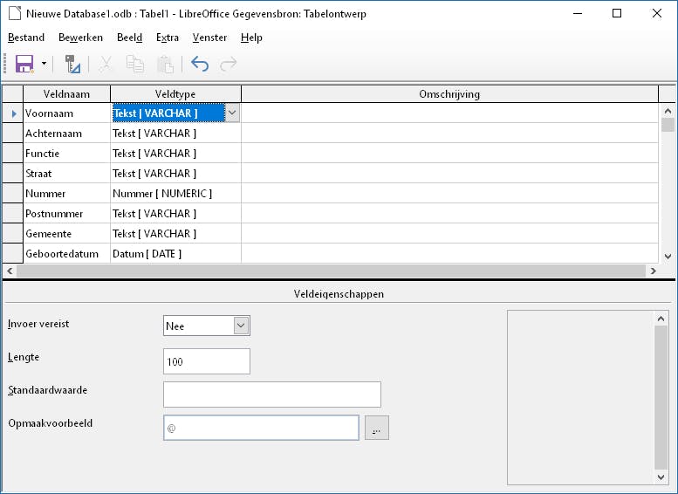Click the Primary Key toolbar icon

coord(72,64)
